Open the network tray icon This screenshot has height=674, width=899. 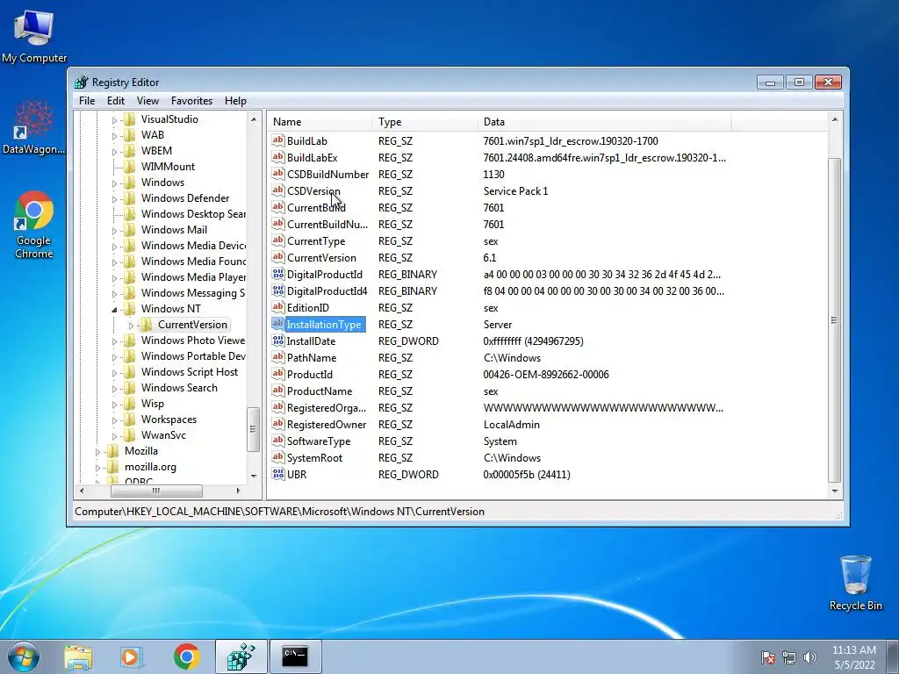(789, 657)
